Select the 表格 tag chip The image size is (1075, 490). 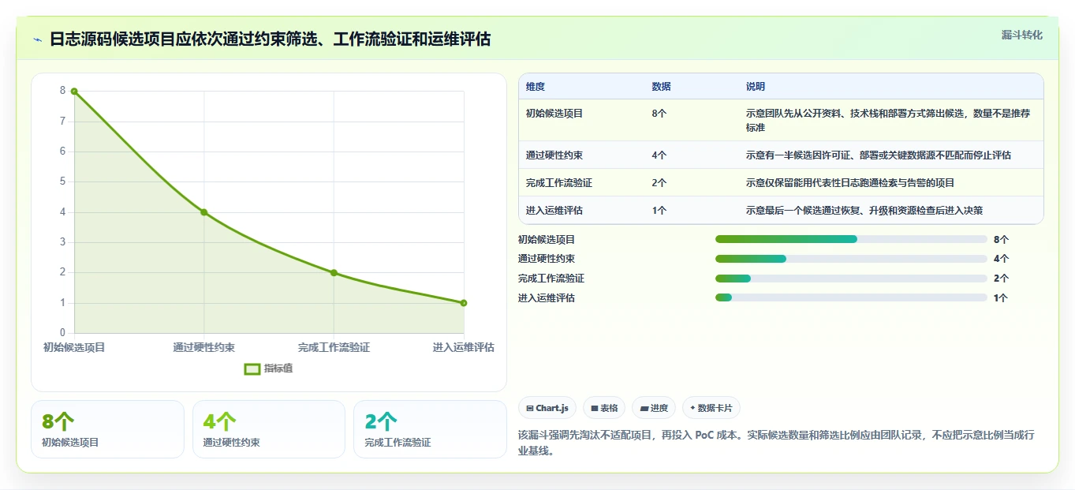(x=604, y=408)
